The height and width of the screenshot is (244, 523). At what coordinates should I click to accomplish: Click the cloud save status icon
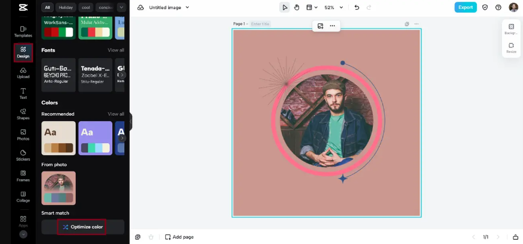tap(141, 7)
